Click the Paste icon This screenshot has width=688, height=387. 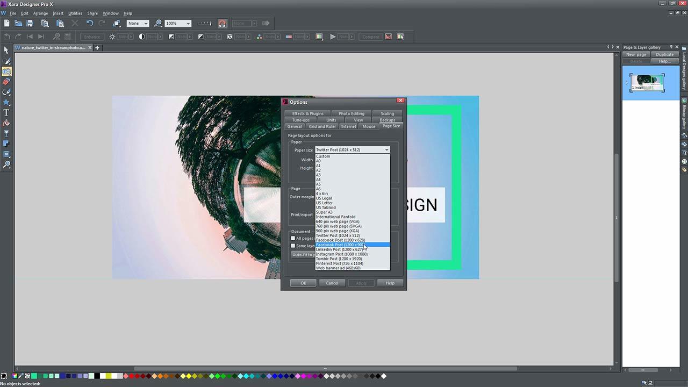click(x=61, y=23)
